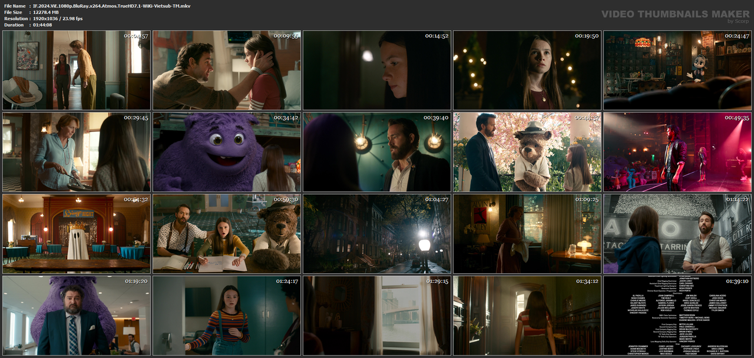This screenshot has height=358, width=754.
Task: Click the thumbnail timestamped 01:34:12
Action: (527, 316)
